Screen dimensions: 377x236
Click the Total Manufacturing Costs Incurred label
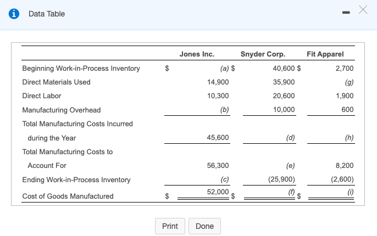(x=77, y=124)
